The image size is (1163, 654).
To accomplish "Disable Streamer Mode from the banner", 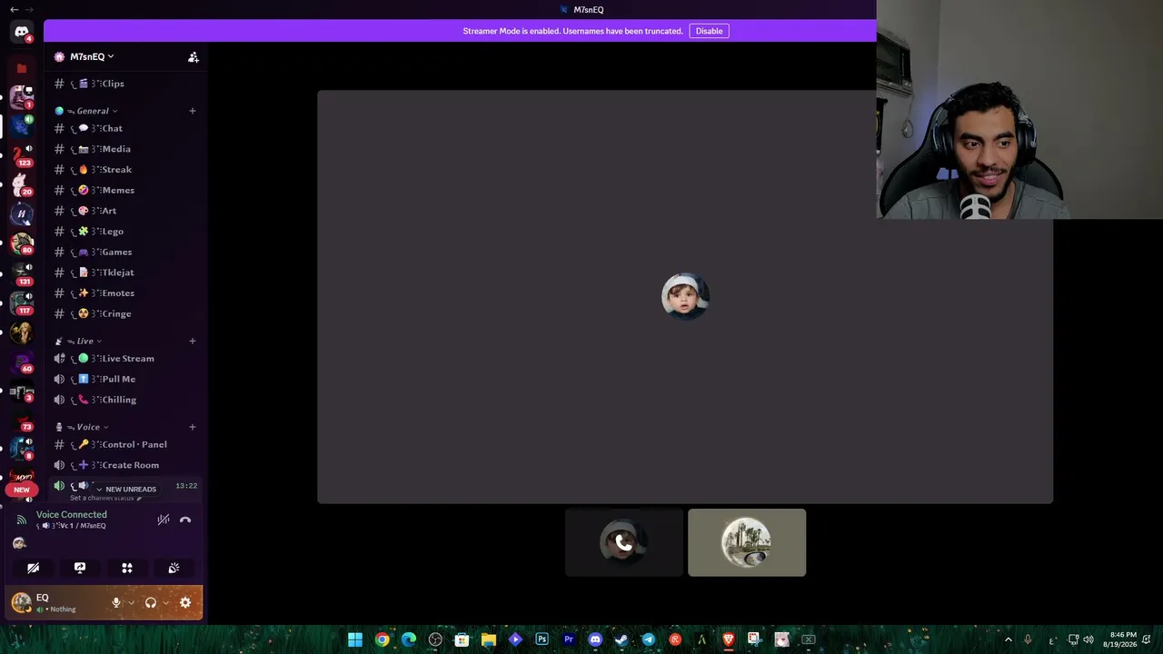I will pos(709,31).
